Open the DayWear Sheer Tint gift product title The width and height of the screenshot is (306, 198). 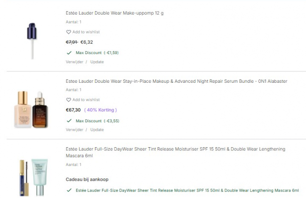click(175, 152)
